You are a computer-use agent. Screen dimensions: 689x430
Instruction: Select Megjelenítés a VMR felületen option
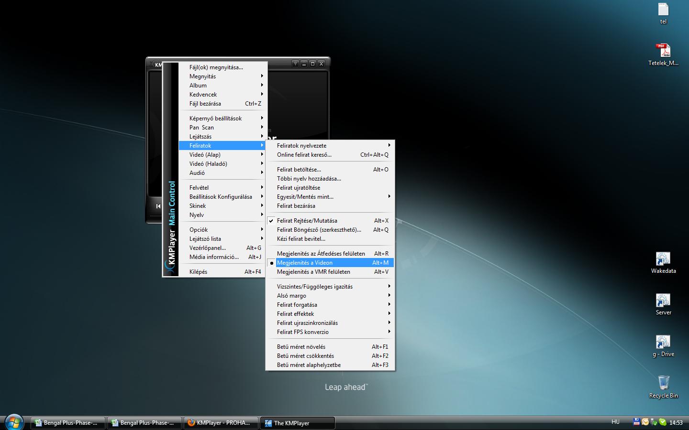[330, 272]
